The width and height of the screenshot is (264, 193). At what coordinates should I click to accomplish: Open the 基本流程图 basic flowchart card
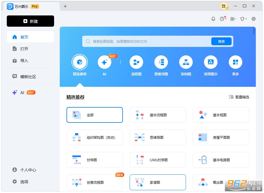pyautogui.click(x=158, y=115)
